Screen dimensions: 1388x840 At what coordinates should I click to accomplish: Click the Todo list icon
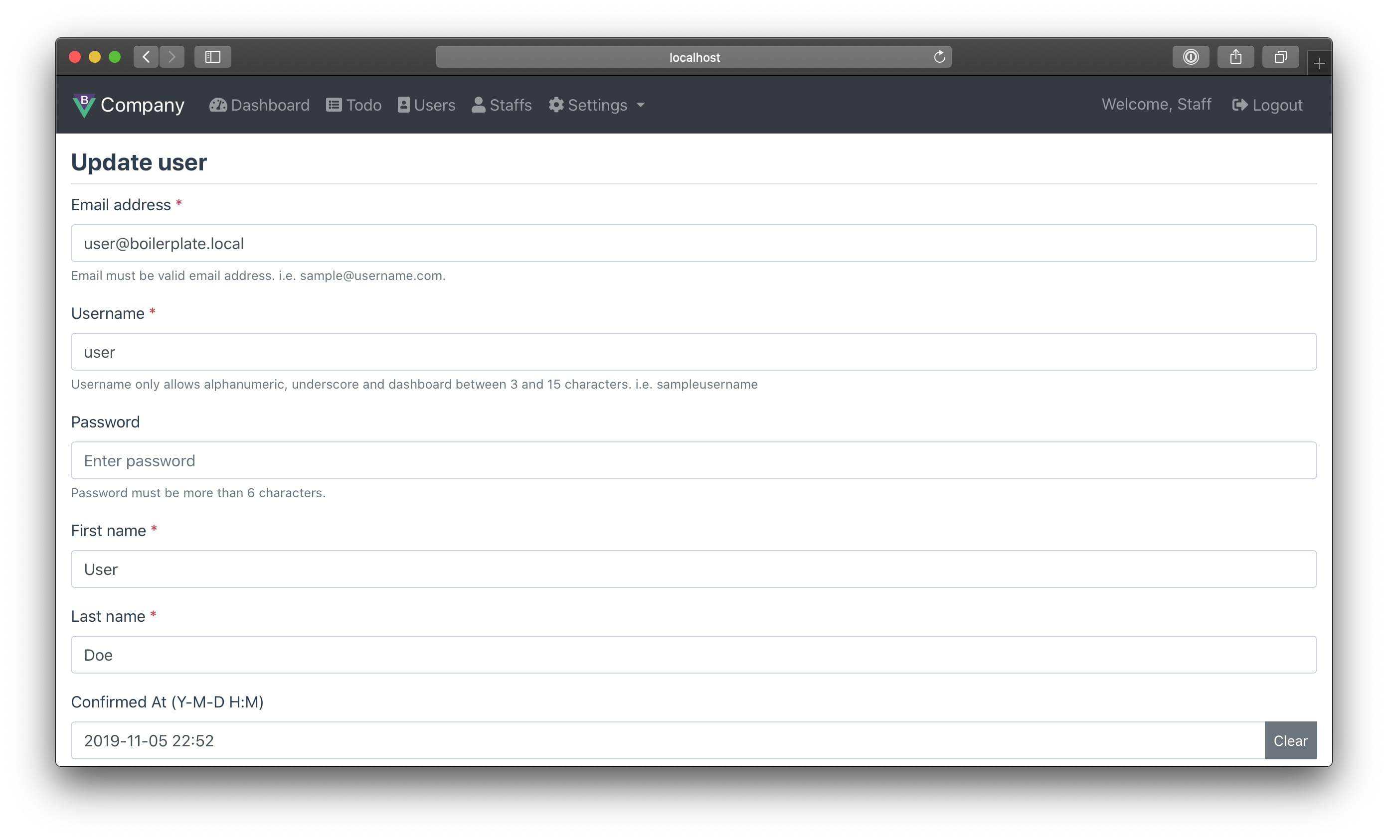coord(334,105)
